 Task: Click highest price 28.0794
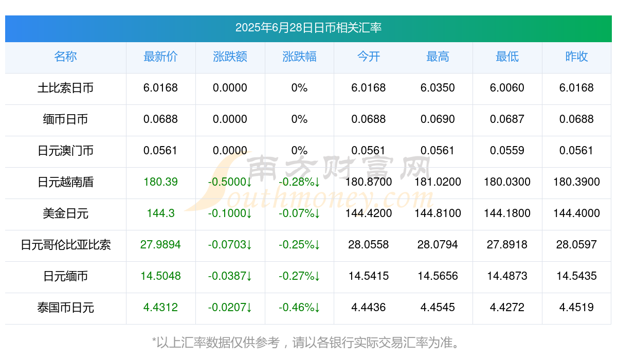click(438, 245)
